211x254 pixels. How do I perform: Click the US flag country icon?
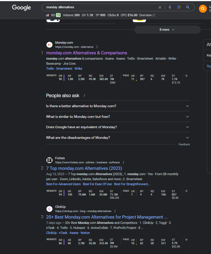point(47,15)
